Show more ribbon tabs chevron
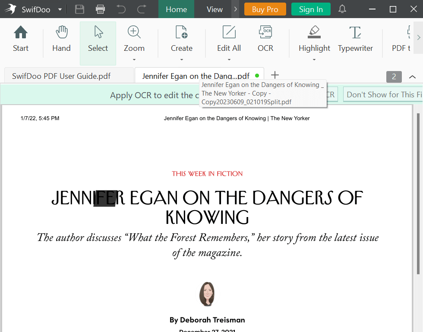The width and height of the screenshot is (423, 332). click(x=235, y=9)
